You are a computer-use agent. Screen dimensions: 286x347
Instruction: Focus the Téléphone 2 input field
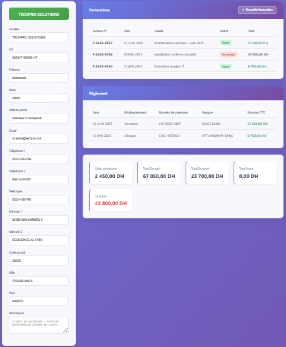pos(39,179)
